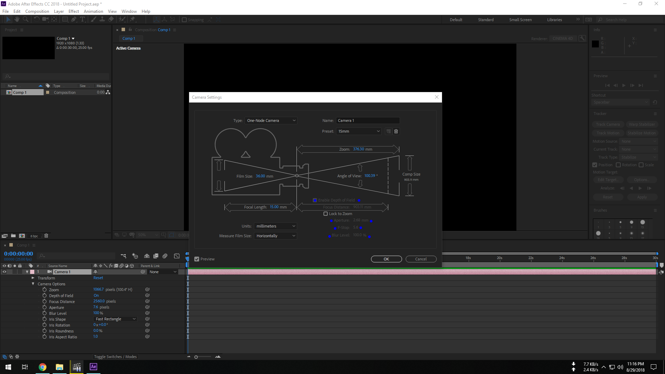Select the Puppet Pin tool
This screenshot has height=374, width=665.
pyautogui.click(x=132, y=19)
